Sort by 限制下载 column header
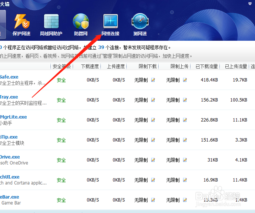 click(x=148, y=66)
